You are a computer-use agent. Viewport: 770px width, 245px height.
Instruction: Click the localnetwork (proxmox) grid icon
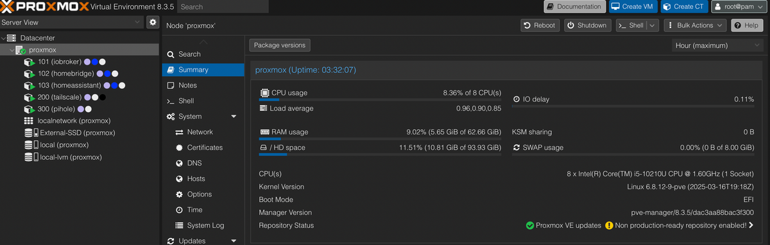pos(28,121)
